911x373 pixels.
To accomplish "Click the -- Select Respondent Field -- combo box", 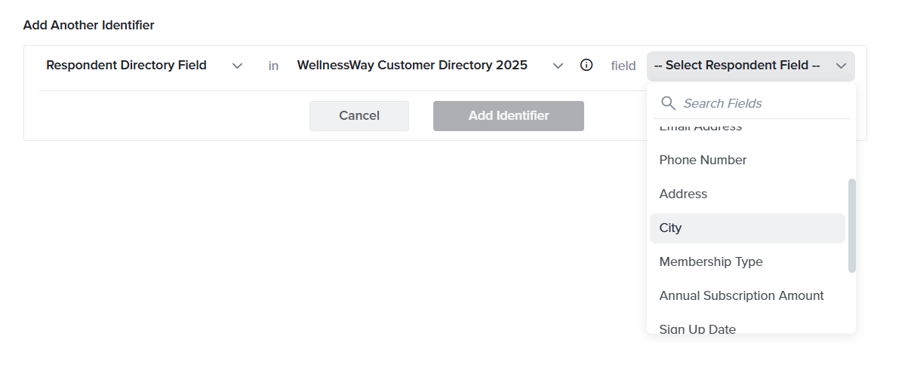I will (x=751, y=66).
